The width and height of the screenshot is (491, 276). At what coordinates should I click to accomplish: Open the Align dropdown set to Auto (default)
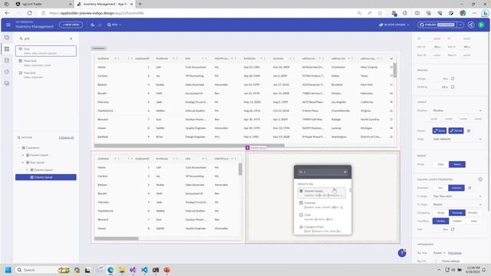click(457, 139)
